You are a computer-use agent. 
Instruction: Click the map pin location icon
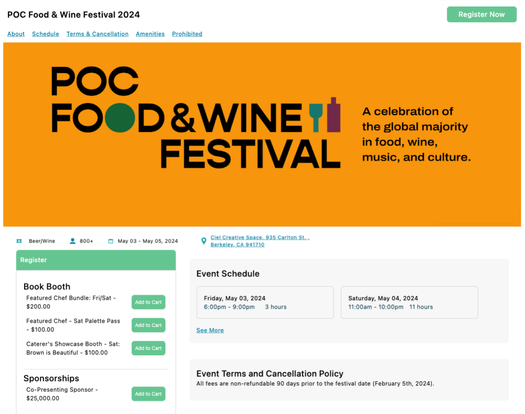click(203, 241)
